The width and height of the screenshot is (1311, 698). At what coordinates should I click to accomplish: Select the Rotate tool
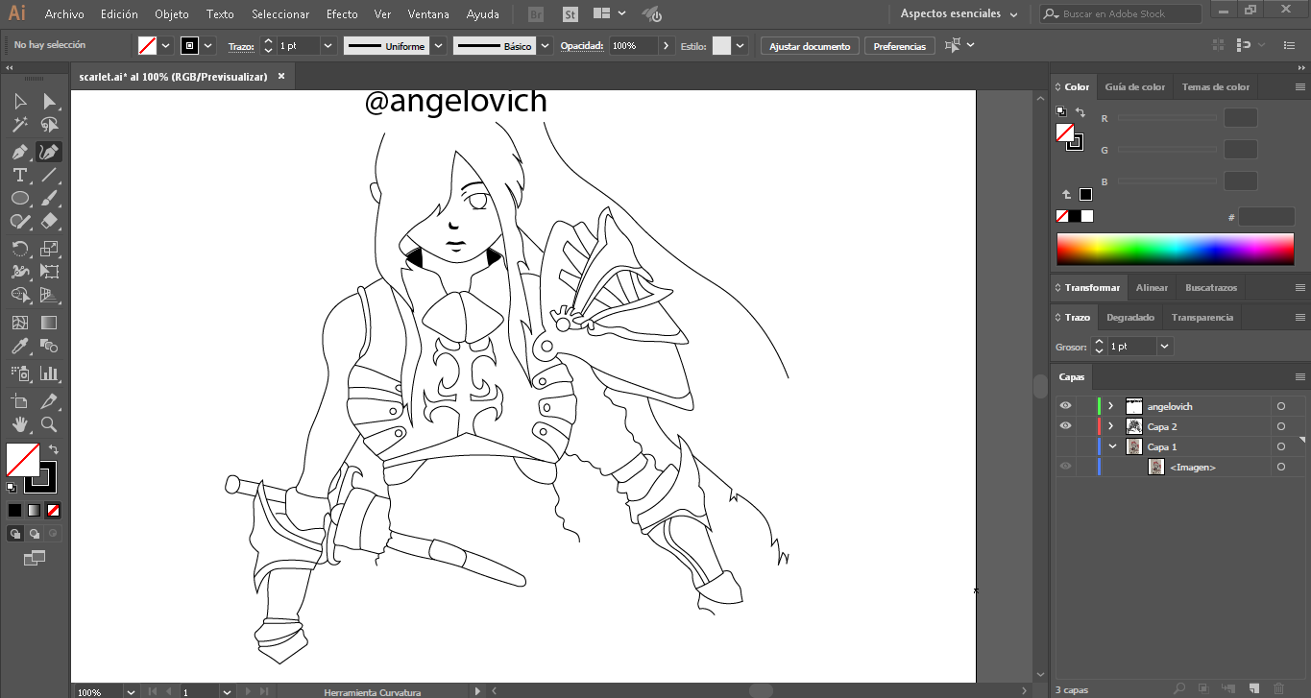tap(19, 249)
